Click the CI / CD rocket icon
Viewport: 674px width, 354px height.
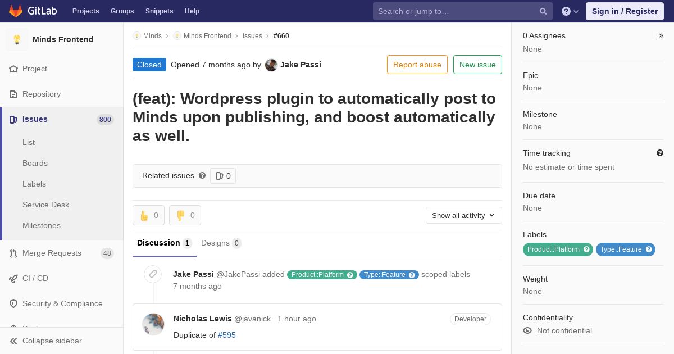point(13,279)
